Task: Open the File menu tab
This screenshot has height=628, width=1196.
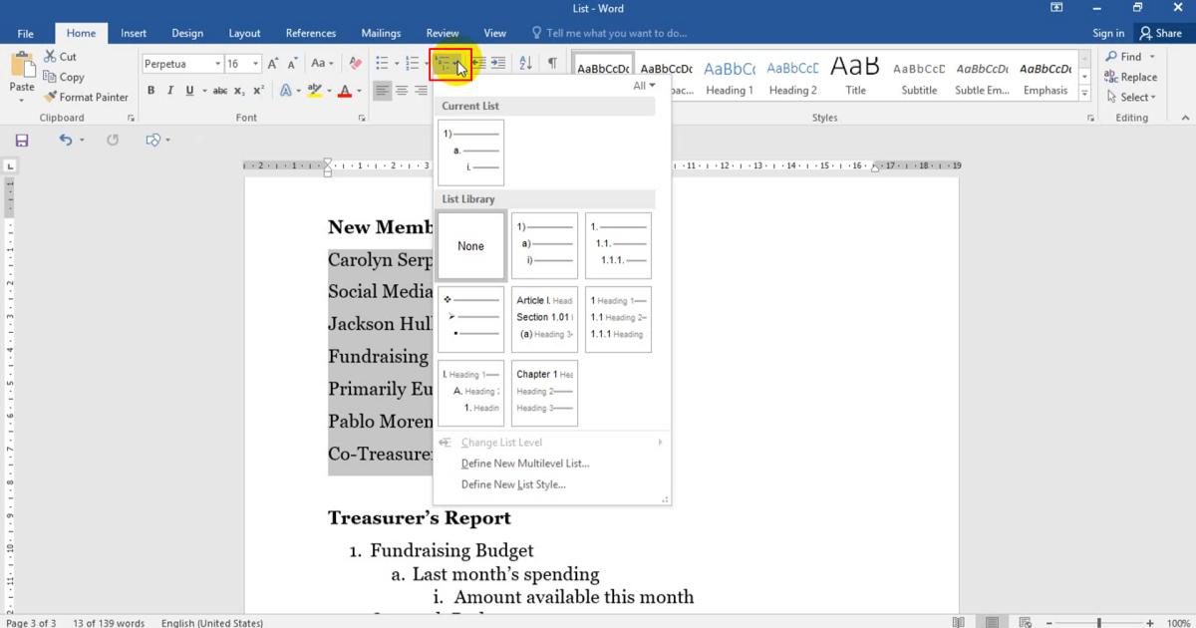Action: click(x=26, y=33)
